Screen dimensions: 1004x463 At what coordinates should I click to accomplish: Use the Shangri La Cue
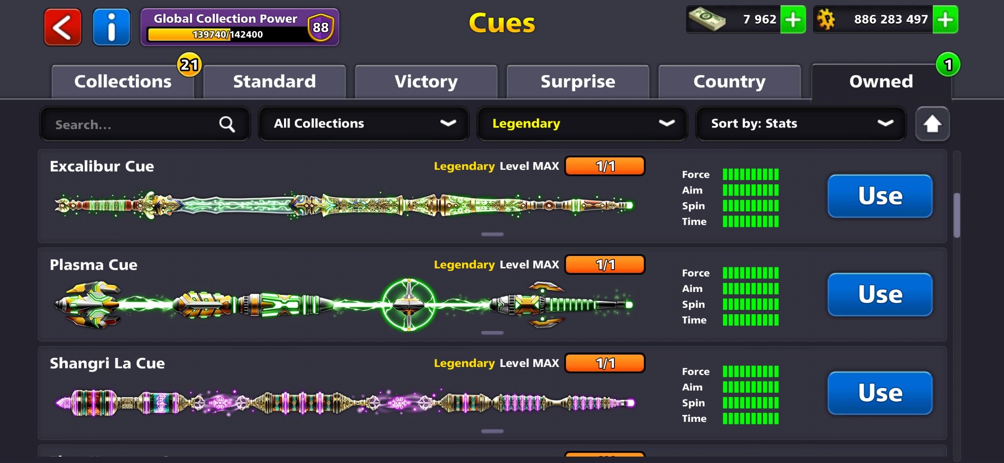pos(880,393)
